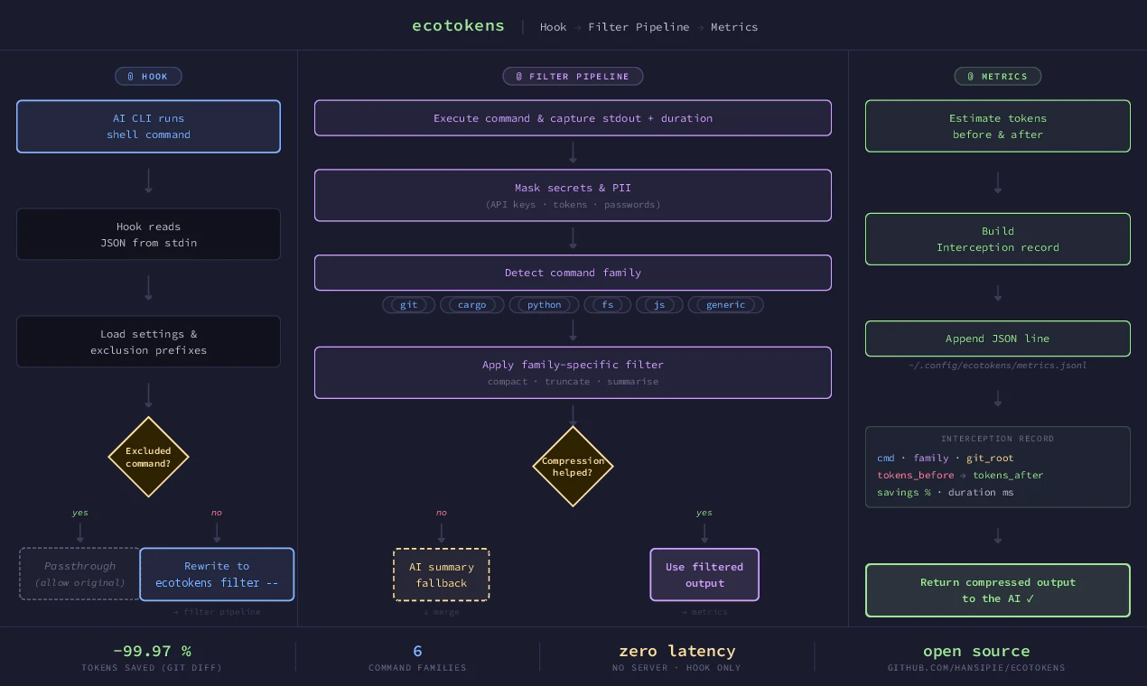Click the -99.97 % tokens saved stat
Image resolution: width=1147 pixels, height=686 pixels.
152,657
